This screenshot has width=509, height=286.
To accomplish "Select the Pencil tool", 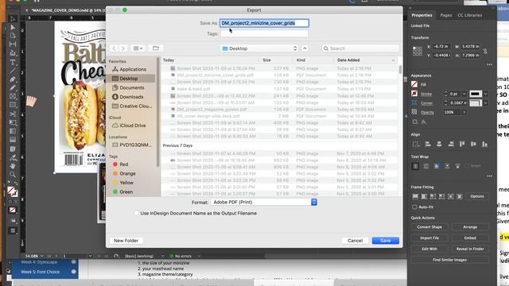I will pyautogui.click(x=13, y=87).
